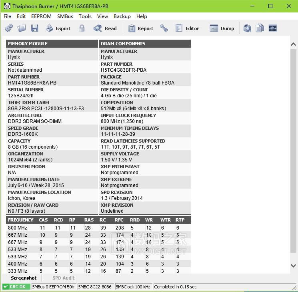Click the Completed in 0.15 sec status text

tap(175, 287)
